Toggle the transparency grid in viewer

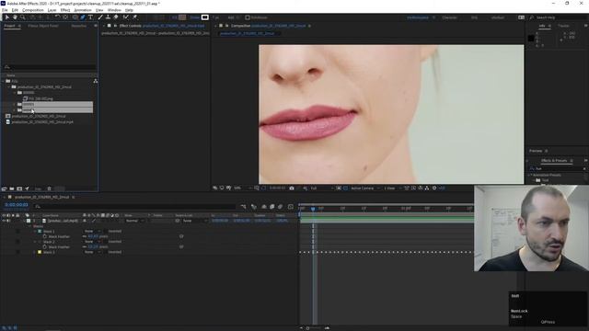(345, 188)
